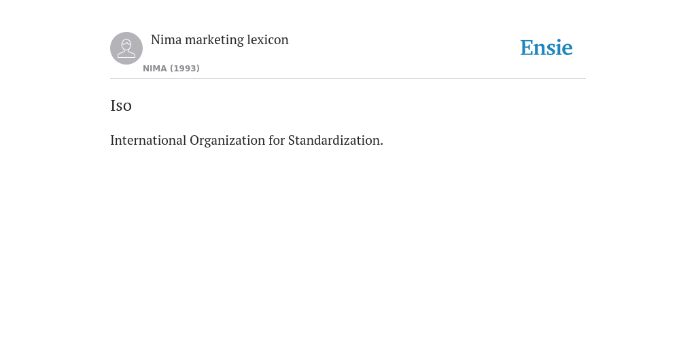Select the NIMA (1993) source label
696x348 pixels.
(171, 69)
